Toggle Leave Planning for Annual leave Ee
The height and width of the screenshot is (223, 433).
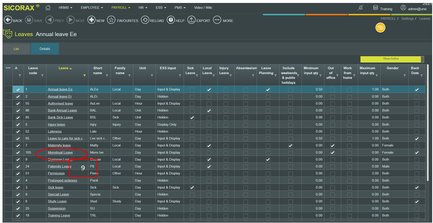tap(268, 89)
